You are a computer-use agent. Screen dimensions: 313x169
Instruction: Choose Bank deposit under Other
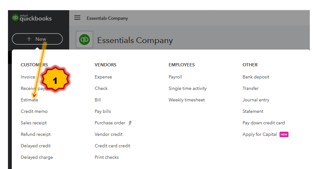[256, 77]
